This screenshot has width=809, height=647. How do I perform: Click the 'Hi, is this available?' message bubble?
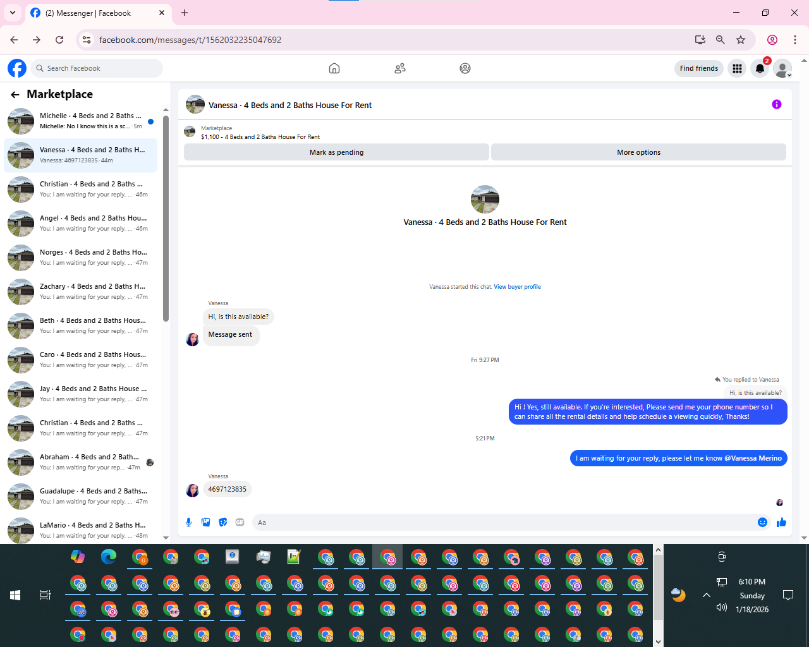click(238, 317)
